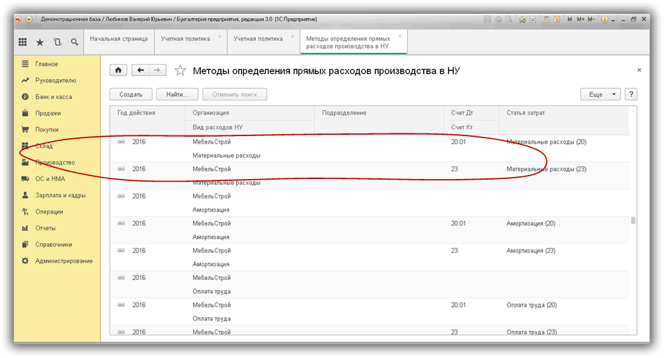Viewport: 664px width, 358px height.
Task: Click the vertical scrollbar thumb in list
Action: 633,220
